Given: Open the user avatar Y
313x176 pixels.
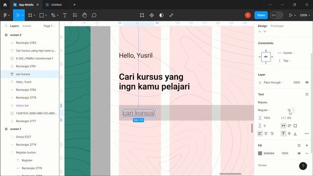Looking at the screenshot, I should (x=248, y=15).
